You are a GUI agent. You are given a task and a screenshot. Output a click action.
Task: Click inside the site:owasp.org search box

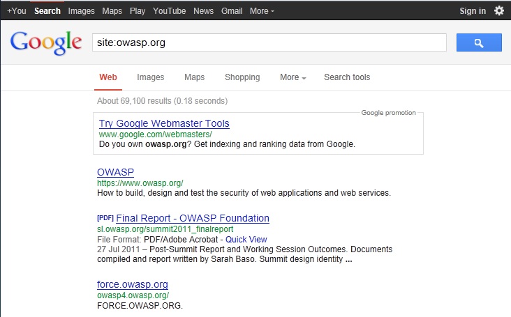click(269, 42)
